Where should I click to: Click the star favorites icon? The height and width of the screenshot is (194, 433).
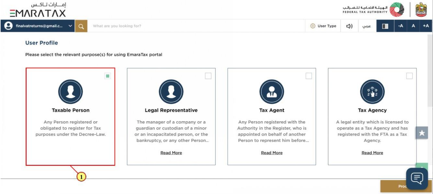tap(422, 133)
